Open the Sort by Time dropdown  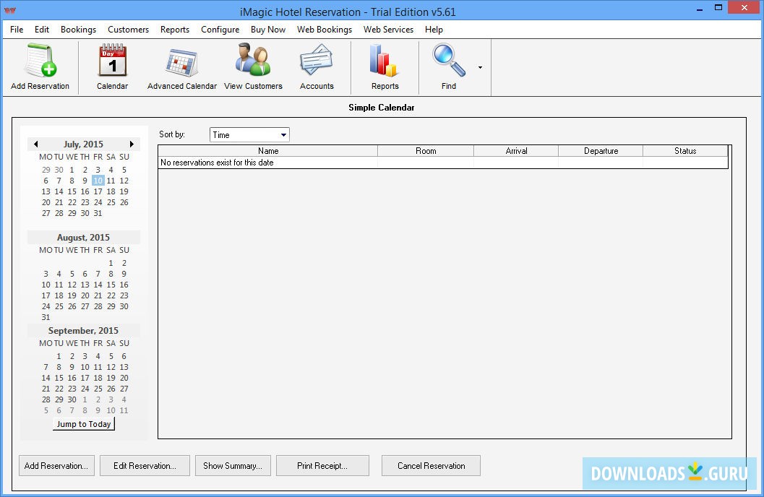coord(249,135)
